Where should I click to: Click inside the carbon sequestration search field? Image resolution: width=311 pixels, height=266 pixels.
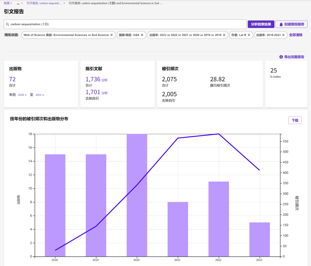click(x=127, y=24)
